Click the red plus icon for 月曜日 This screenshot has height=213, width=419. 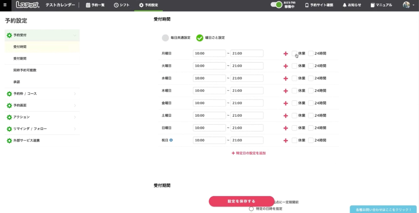click(x=286, y=54)
